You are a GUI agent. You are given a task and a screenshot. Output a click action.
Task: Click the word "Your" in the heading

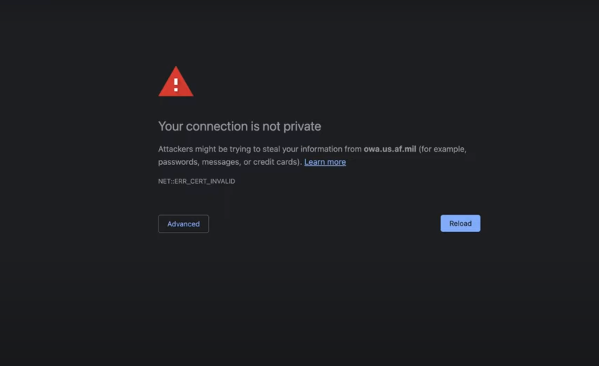pyautogui.click(x=170, y=126)
